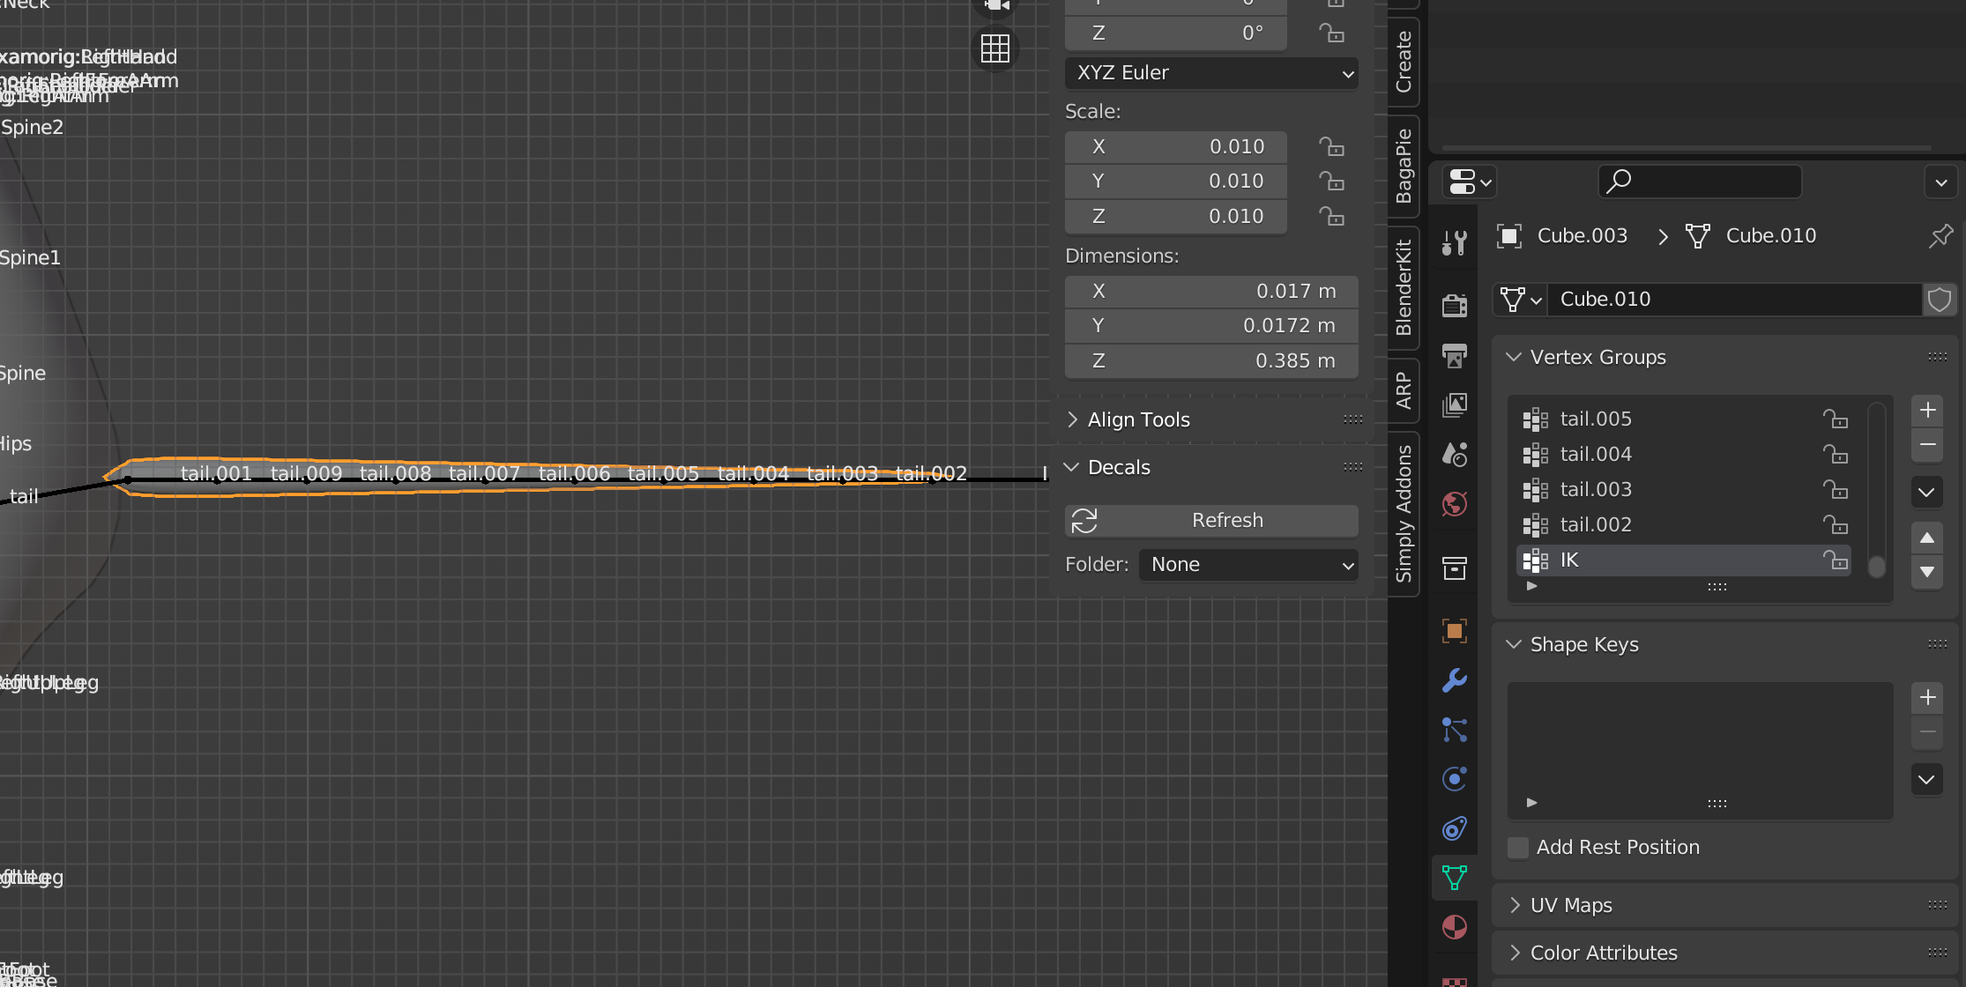This screenshot has width=1966, height=987.
Task: Open the Physics properties tab
Action: click(1454, 779)
